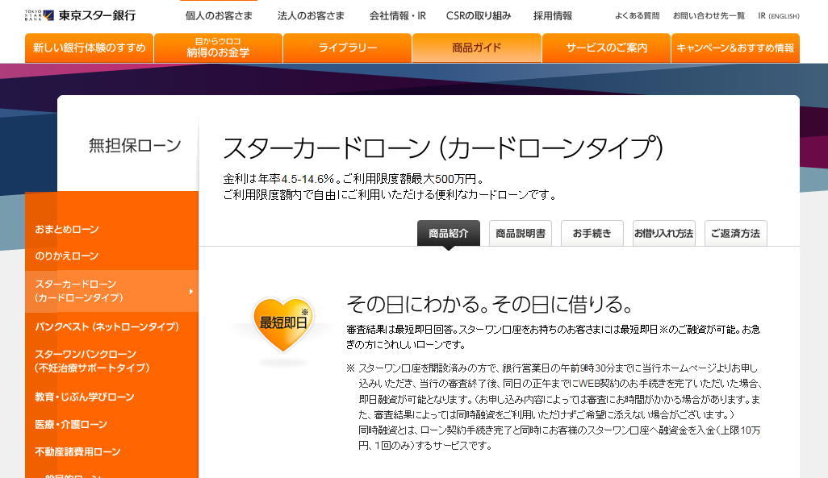Select ライブラリー navigation button
Image resolution: width=828 pixels, height=478 pixels.
pos(348,48)
